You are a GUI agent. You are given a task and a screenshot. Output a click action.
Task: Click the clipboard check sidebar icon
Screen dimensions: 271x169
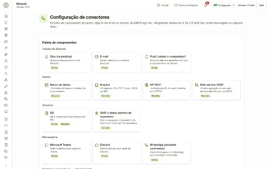point(6,119)
